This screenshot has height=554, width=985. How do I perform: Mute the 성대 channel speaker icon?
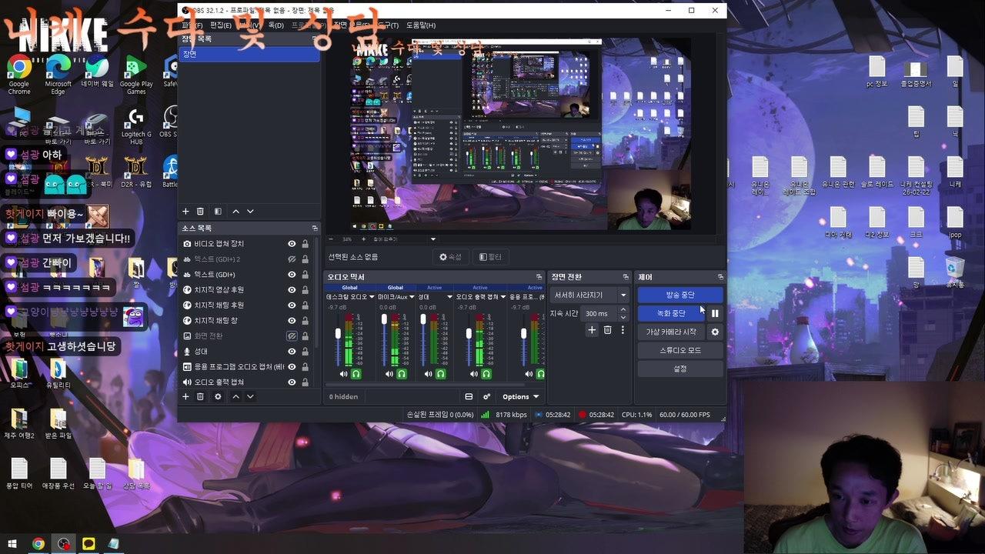428,374
